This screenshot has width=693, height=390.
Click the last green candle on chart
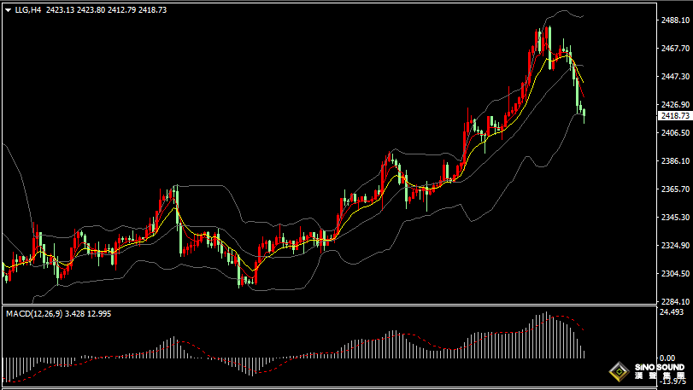pyautogui.click(x=584, y=113)
